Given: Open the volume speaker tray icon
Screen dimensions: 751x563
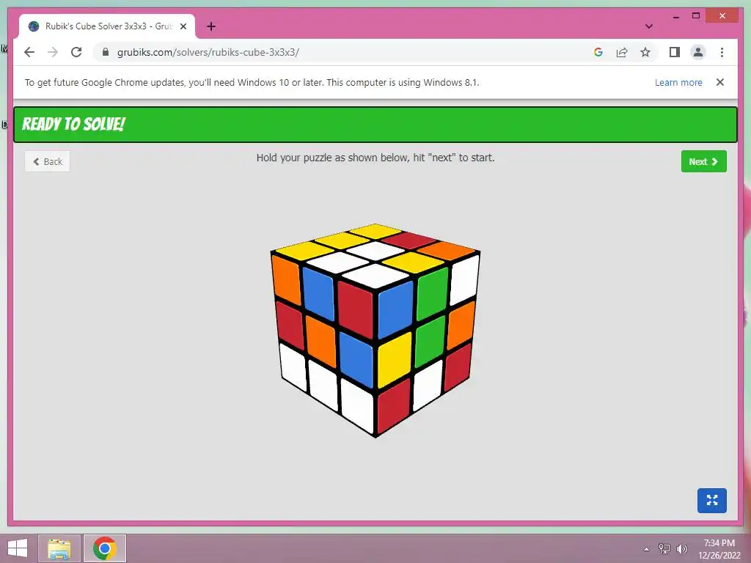Looking at the screenshot, I should coord(682,548).
